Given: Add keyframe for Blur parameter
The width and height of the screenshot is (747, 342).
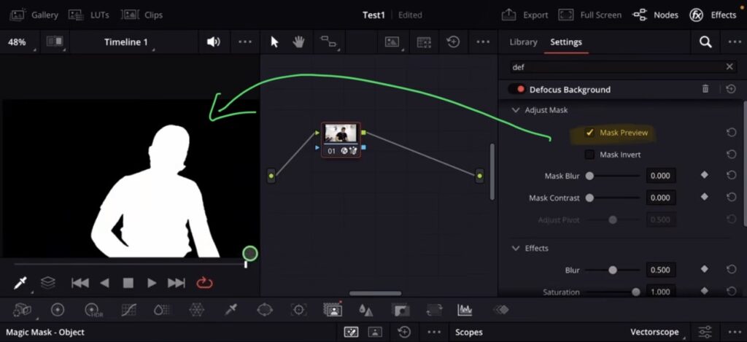Looking at the screenshot, I should [x=704, y=269].
